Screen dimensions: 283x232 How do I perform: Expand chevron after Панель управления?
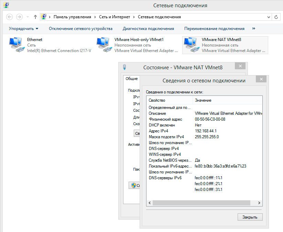pos(95,17)
